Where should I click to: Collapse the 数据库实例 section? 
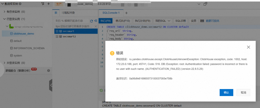pos(3,4)
